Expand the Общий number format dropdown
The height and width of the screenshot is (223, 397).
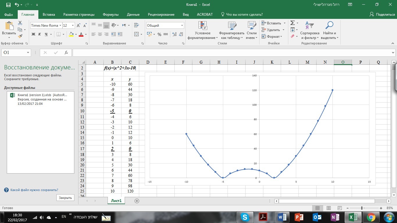point(182,26)
